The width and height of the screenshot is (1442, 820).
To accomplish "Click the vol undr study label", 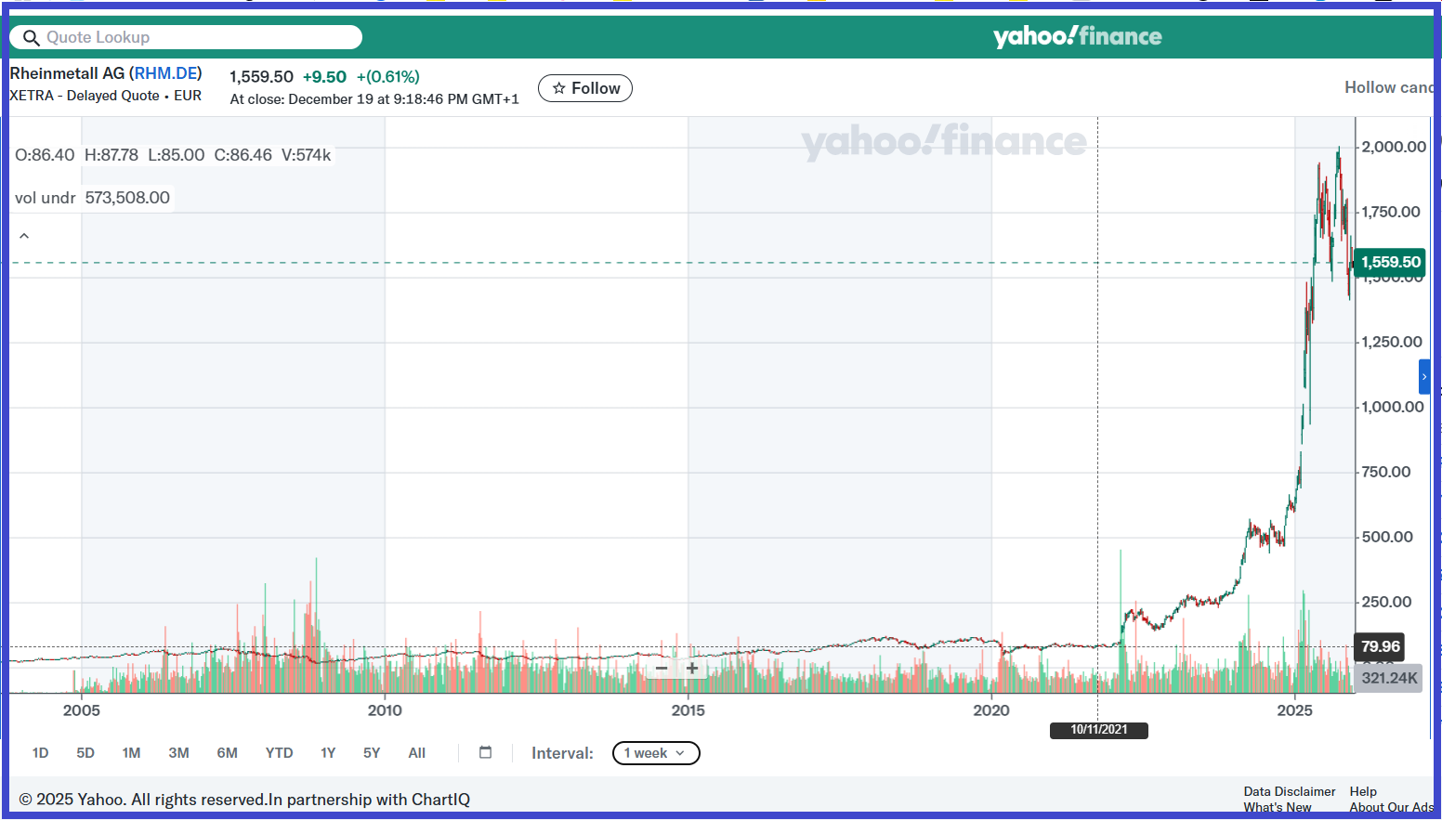I will pyautogui.click(x=46, y=198).
